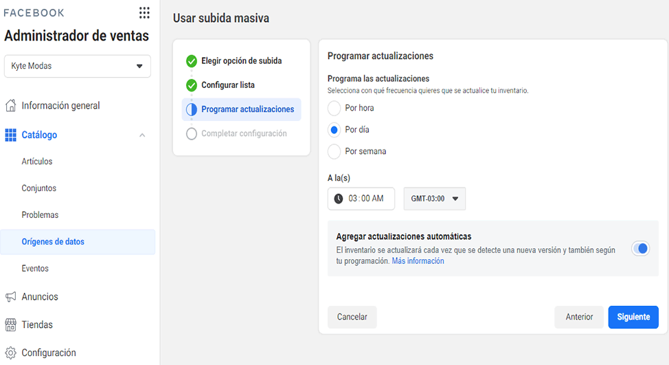Image resolution: width=669 pixels, height=365 pixels.
Task: Open Artículos in the catalog menu
Action: [37, 162]
